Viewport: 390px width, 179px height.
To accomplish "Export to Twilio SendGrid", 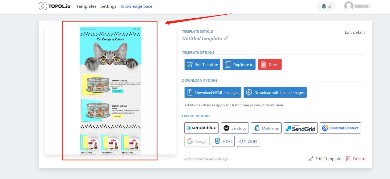I will pos(300,128).
